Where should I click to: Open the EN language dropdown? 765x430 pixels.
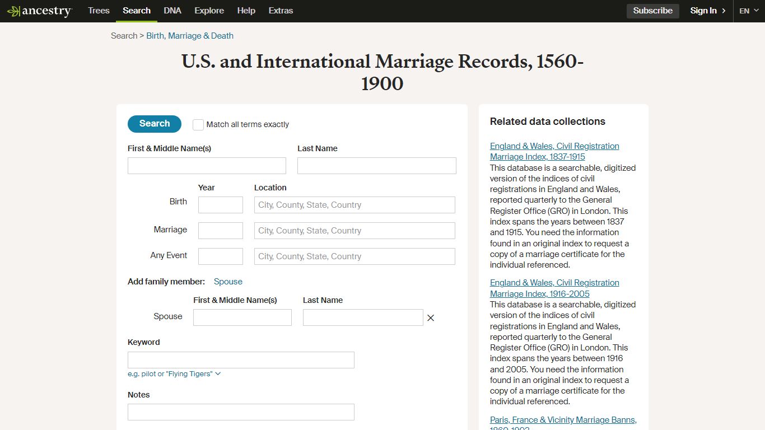click(749, 11)
